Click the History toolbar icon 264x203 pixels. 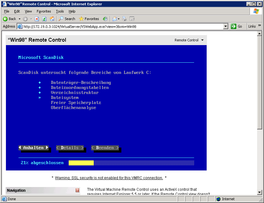[105, 19]
